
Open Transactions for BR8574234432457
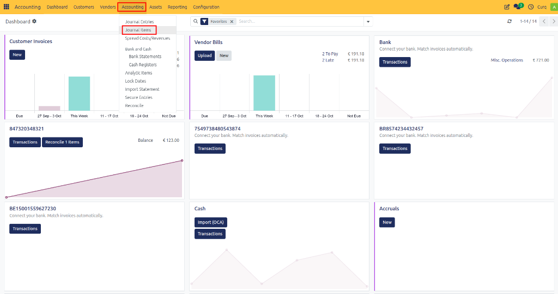coord(395,148)
